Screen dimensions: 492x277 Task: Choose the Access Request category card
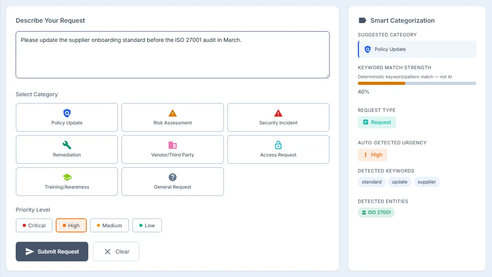pos(278,149)
